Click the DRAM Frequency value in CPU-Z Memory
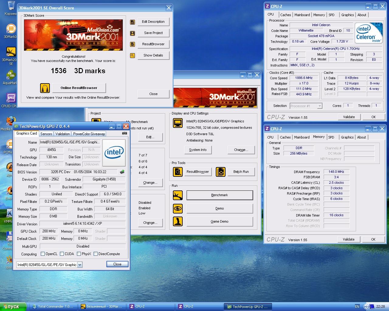The height and width of the screenshot is (311, 389). [x=336, y=172]
